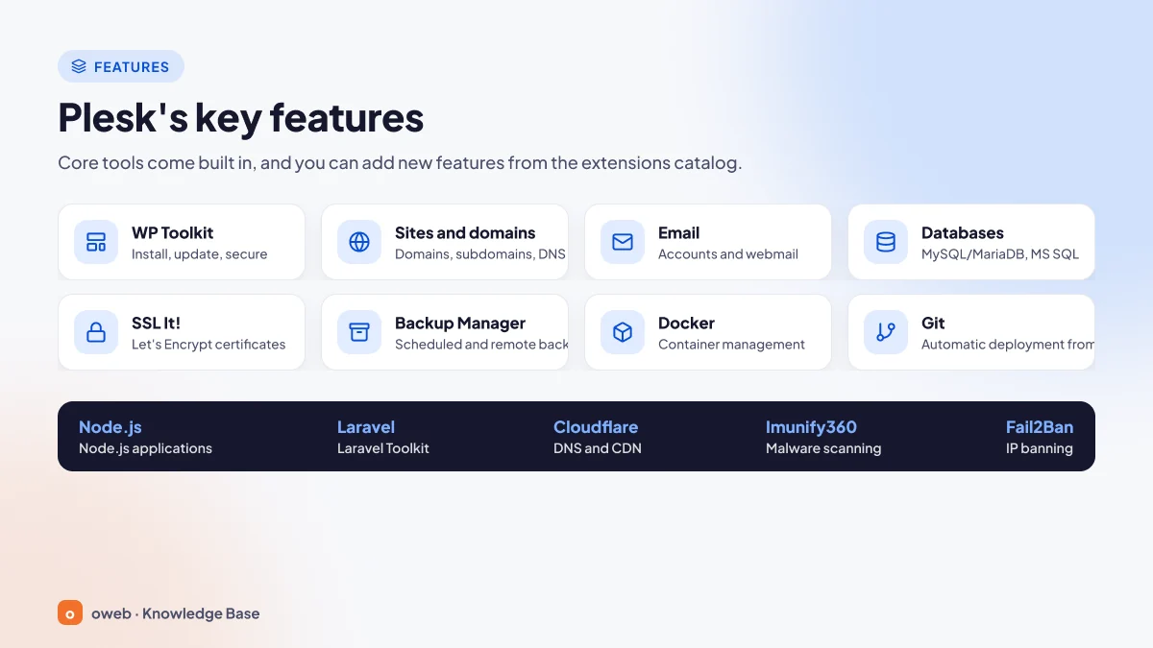Click the 'Plesk's key features' heading
1153x648 pixels.
tap(241, 117)
